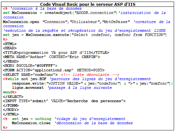Click 'response.write' in the loop body
The width and height of the screenshot is (175, 132).
tap(28, 83)
